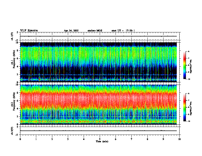Click the ch.1 spectrogram color scale bar

184,65
